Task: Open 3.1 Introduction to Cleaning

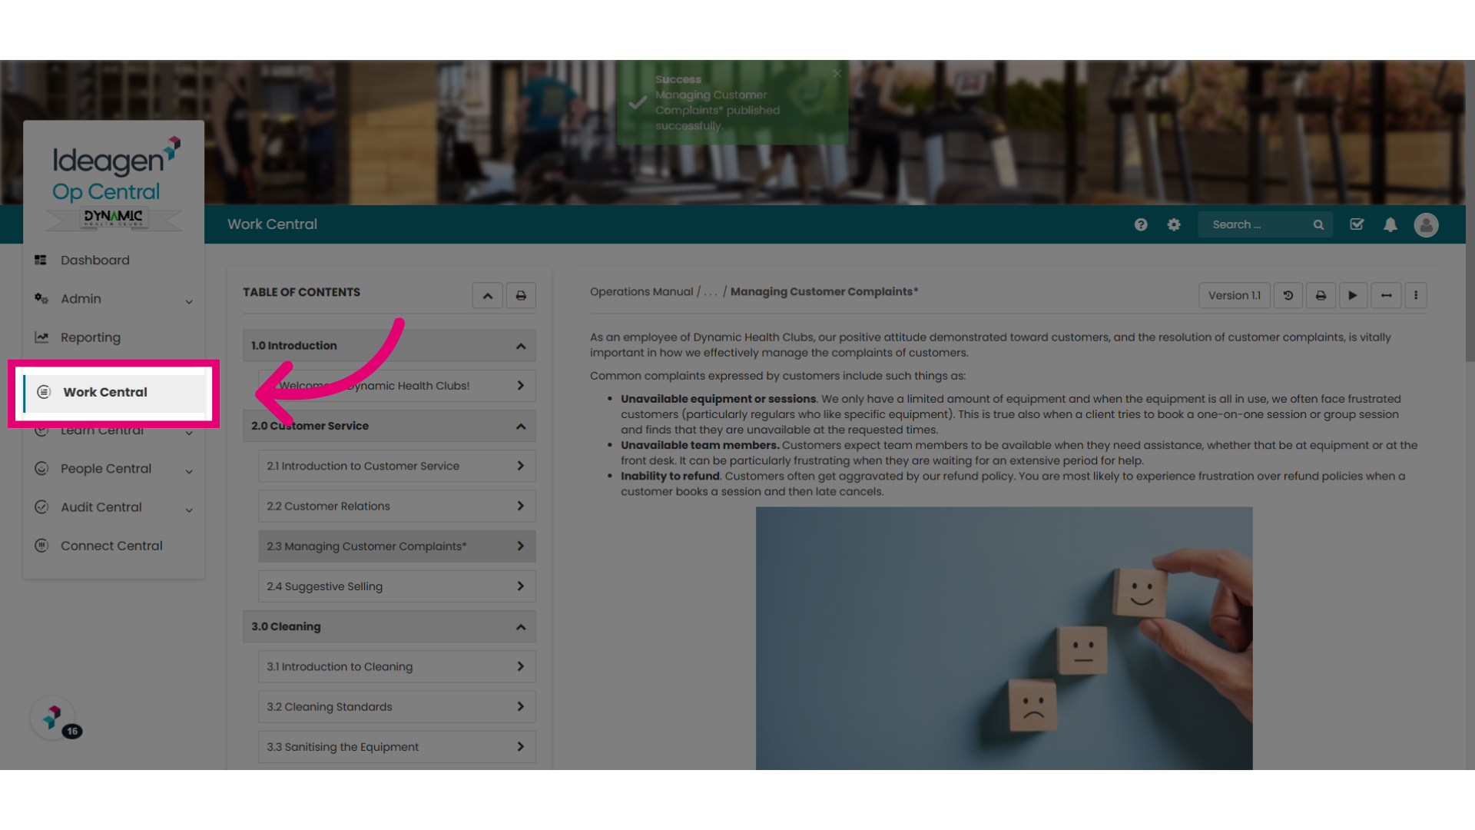Action: point(397,666)
